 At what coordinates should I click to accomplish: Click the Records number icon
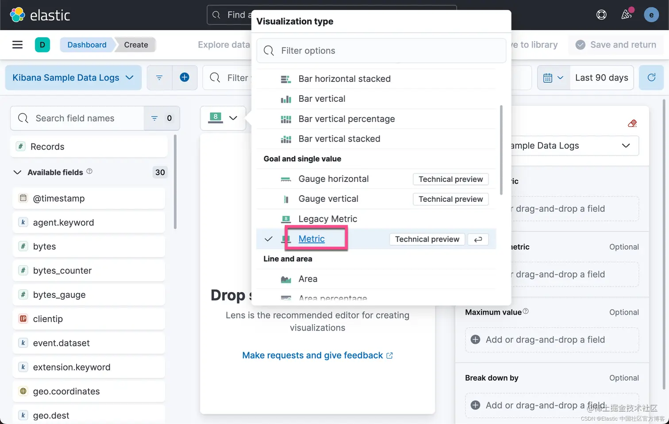coord(21,146)
